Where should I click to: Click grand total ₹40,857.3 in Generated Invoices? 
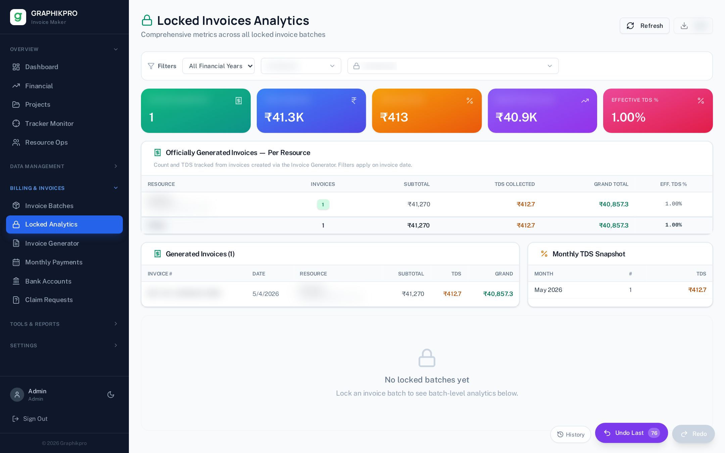point(498,294)
